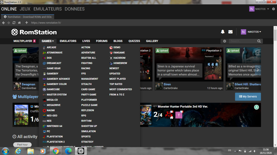Launch Internet Explorer from taskbar

(x=18, y=151)
